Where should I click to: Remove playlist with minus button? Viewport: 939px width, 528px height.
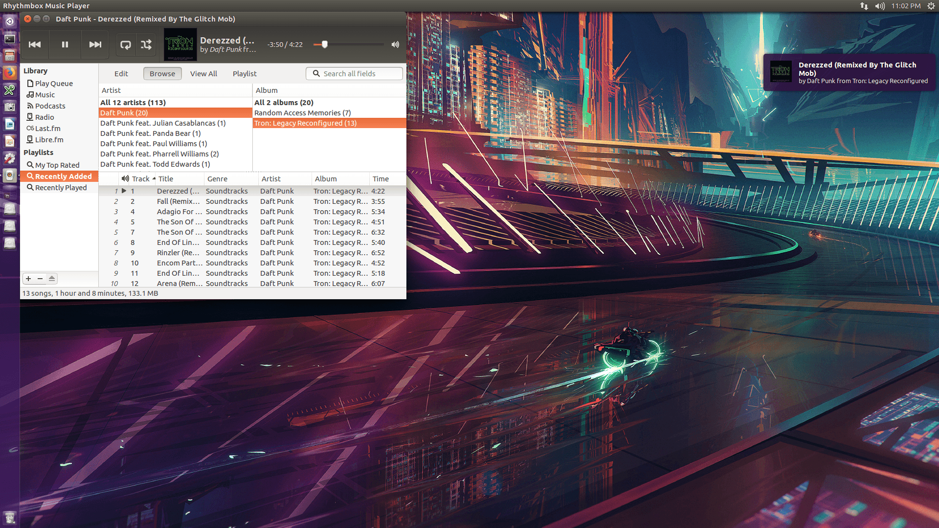(x=40, y=279)
